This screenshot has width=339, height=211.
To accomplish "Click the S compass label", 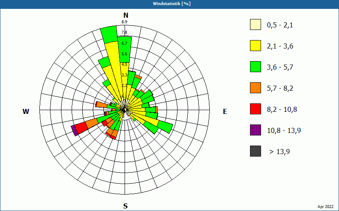I will click(x=125, y=206).
